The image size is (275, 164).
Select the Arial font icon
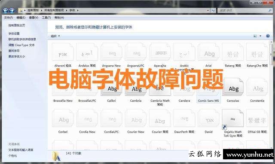tap(208, 52)
